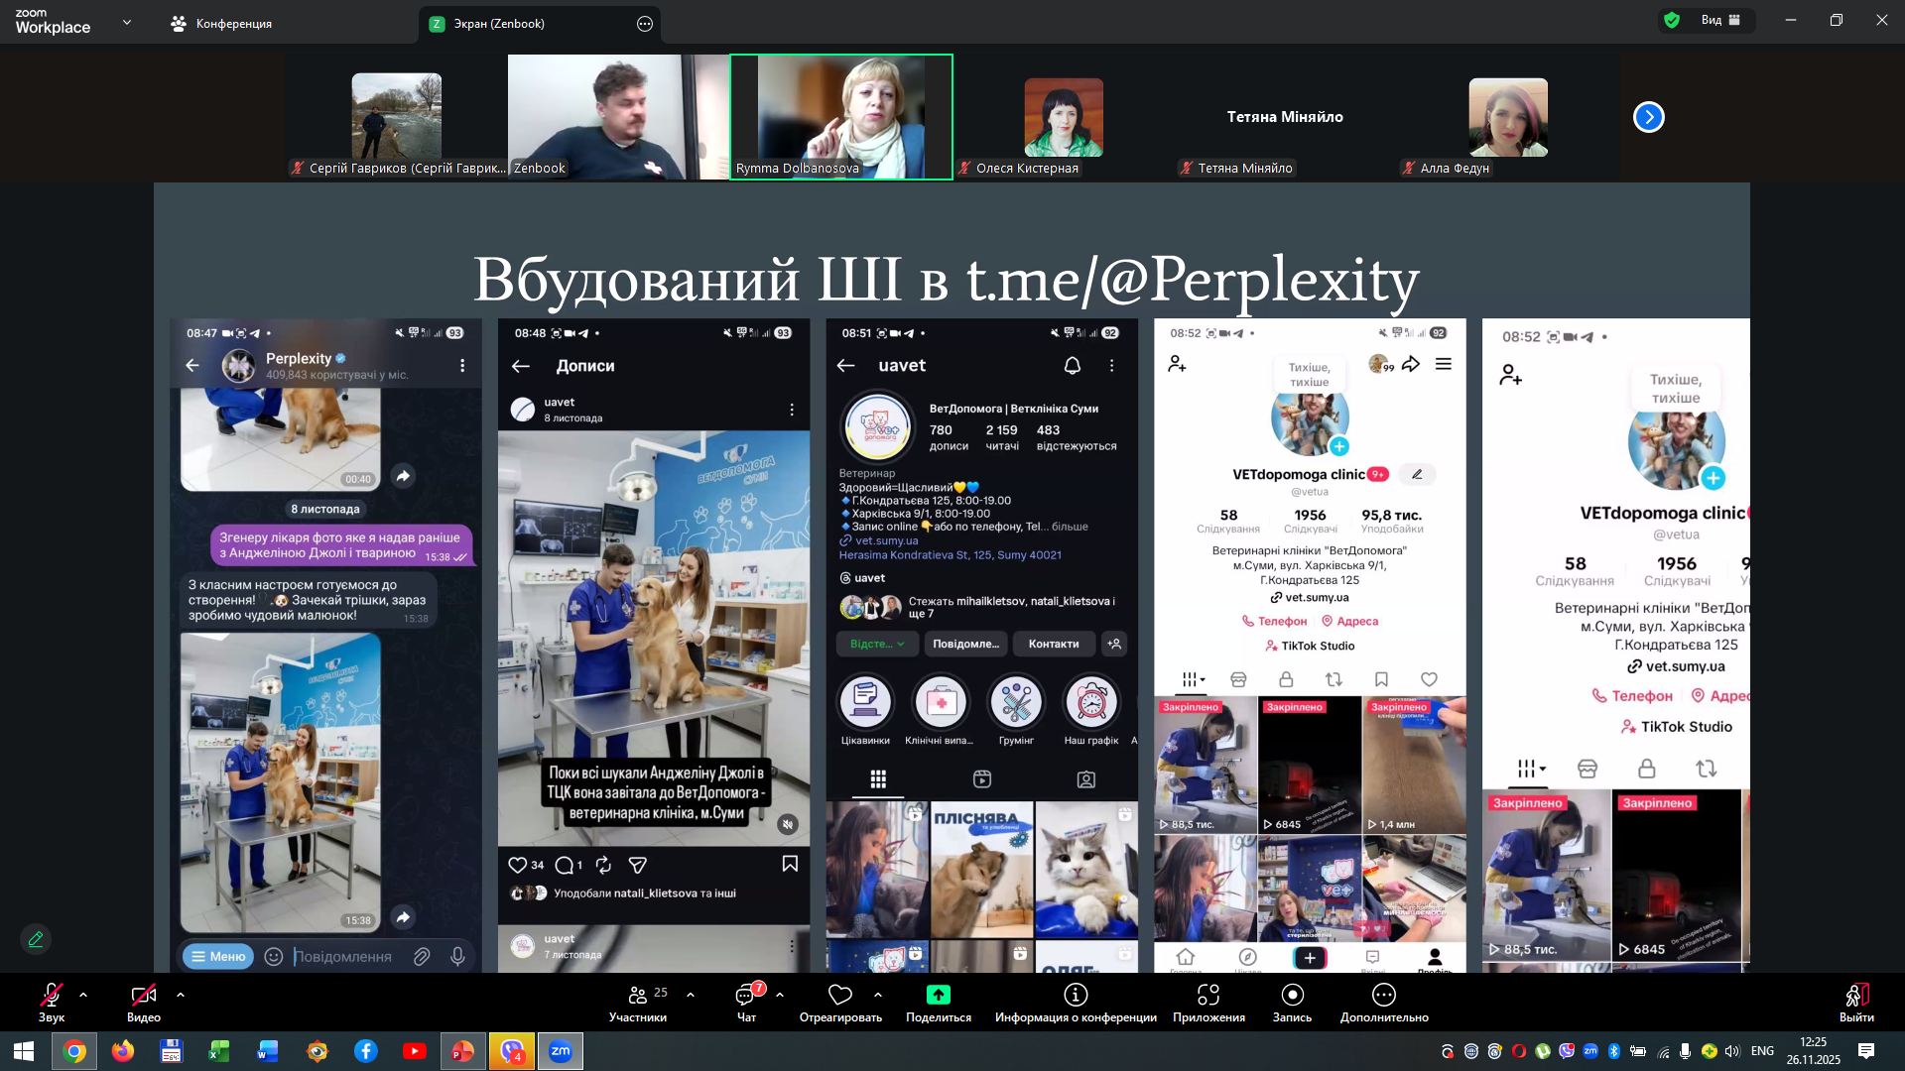
Task: Open Вид view layout button
Action: tap(1719, 20)
